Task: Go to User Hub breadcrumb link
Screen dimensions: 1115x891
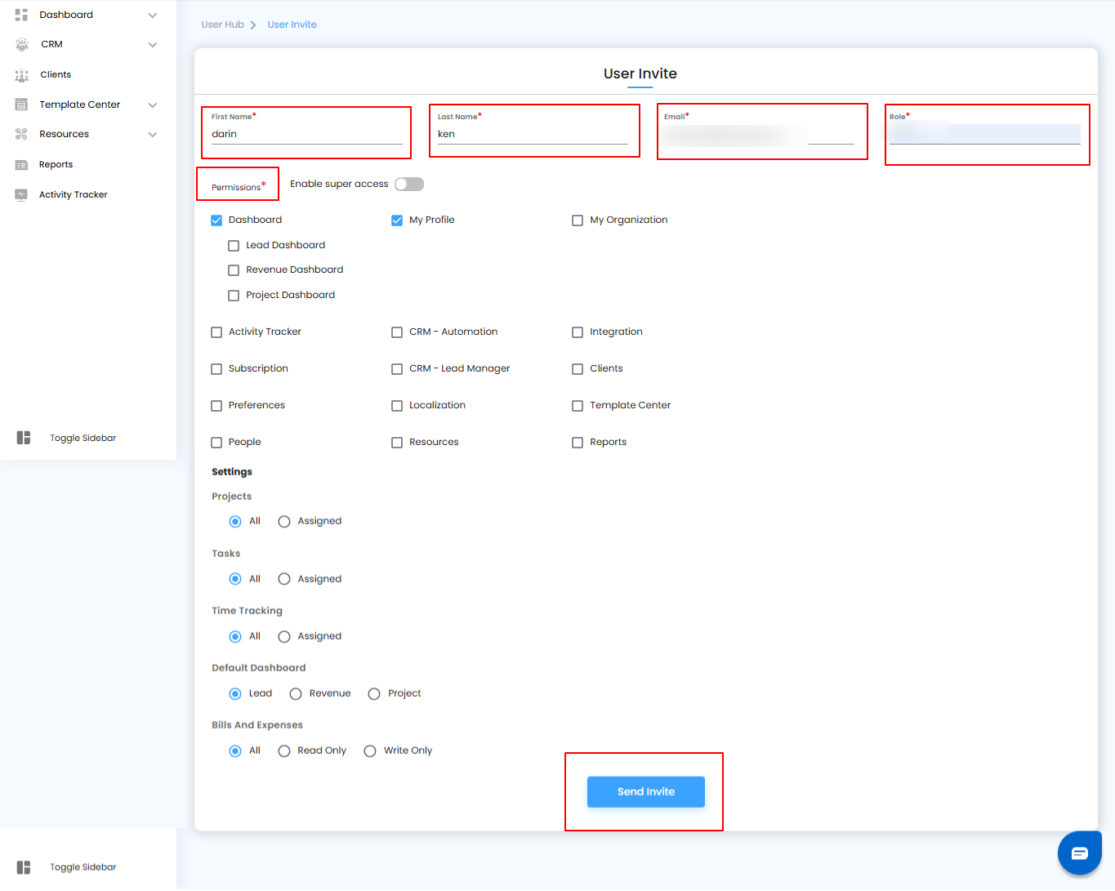Action: tap(223, 25)
